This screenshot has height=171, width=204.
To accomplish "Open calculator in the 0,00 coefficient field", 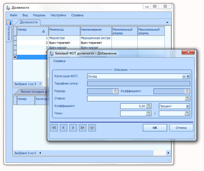I will (x=148, y=106).
